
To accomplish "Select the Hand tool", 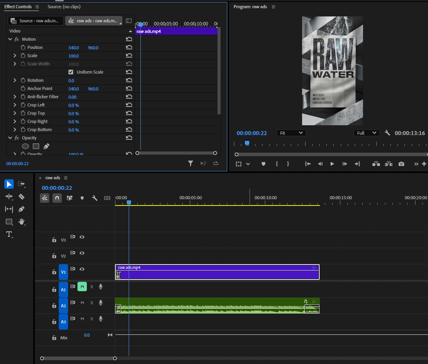I will (22, 222).
